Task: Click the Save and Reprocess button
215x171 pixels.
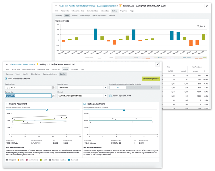Action: click(150, 79)
